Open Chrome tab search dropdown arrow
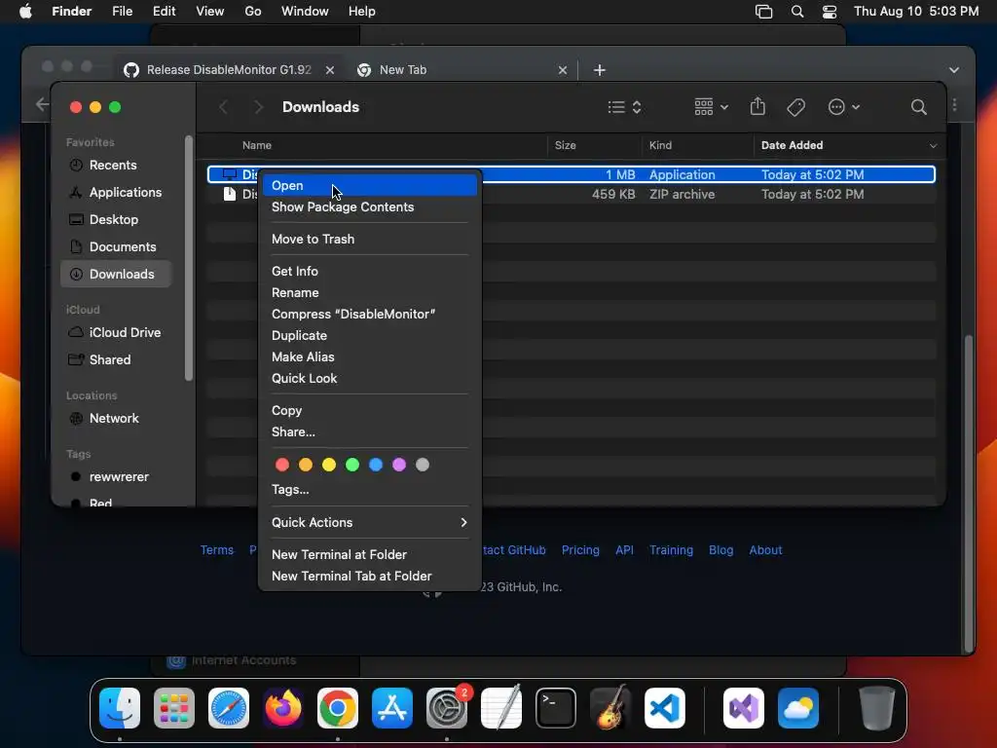997x748 pixels. (x=954, y=70)
